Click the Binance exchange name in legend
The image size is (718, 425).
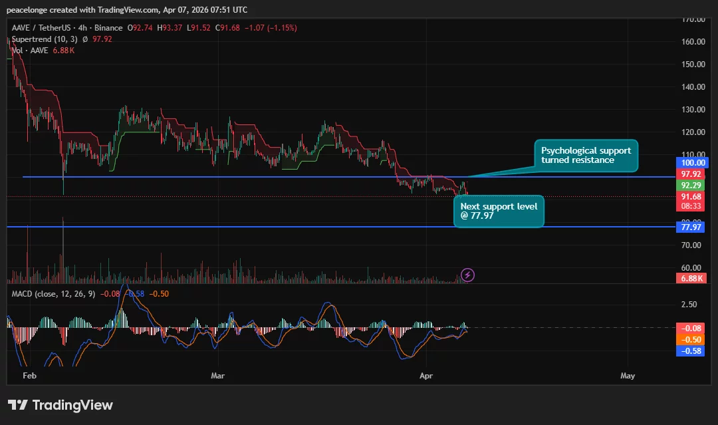tap(106, 28)
